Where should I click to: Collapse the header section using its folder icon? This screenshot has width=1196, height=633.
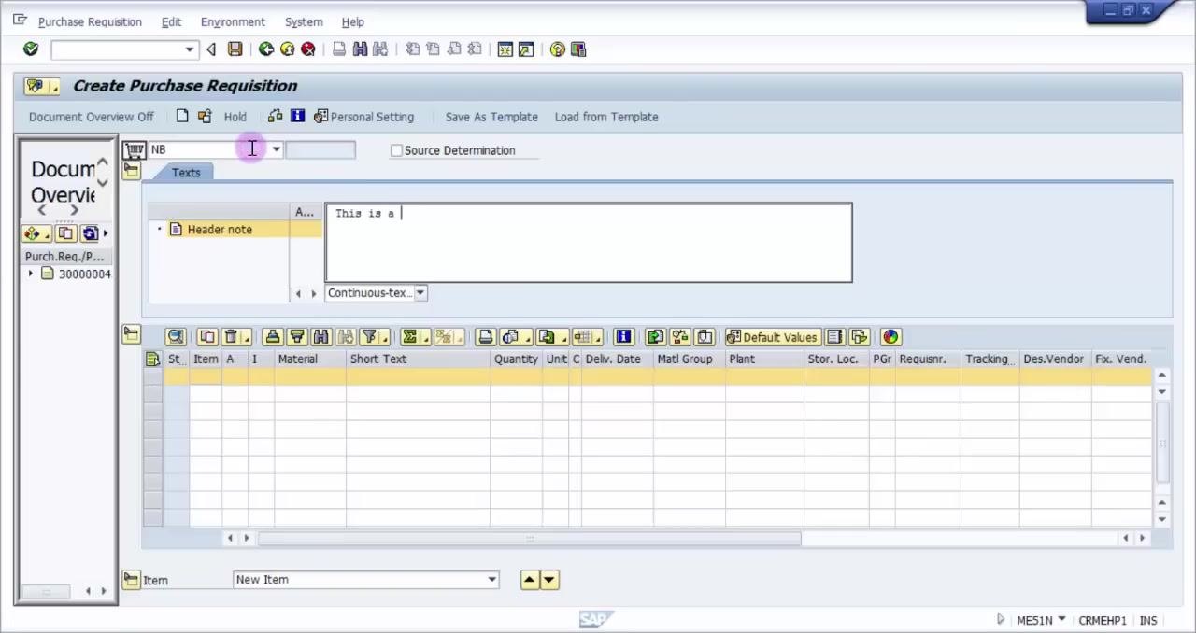[131, 171]
